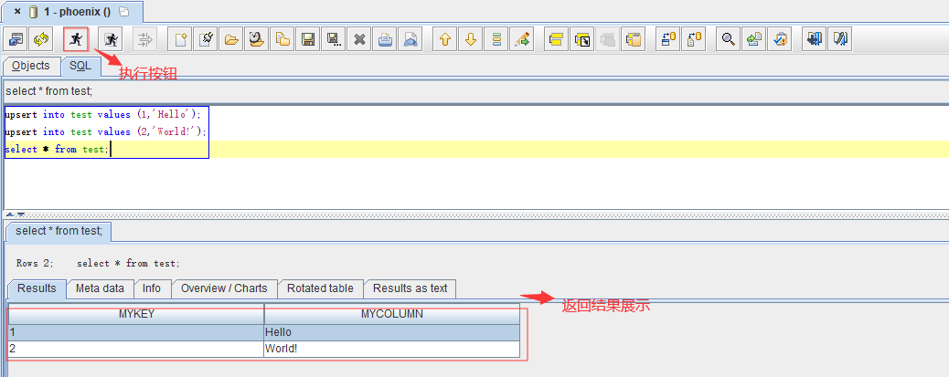Create a new SQL file icon
Screen dimensions: 949x377
pos(180,40)
